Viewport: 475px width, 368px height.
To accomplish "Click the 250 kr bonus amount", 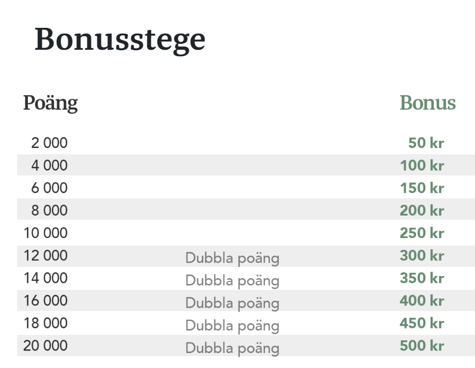I will pos(422,233).
